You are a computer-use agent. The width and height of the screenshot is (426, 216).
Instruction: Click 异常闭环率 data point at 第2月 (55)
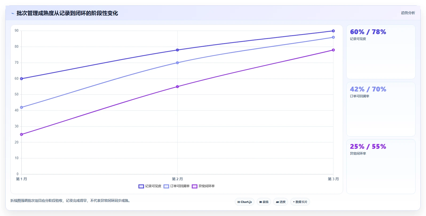[x=177, y=87]
